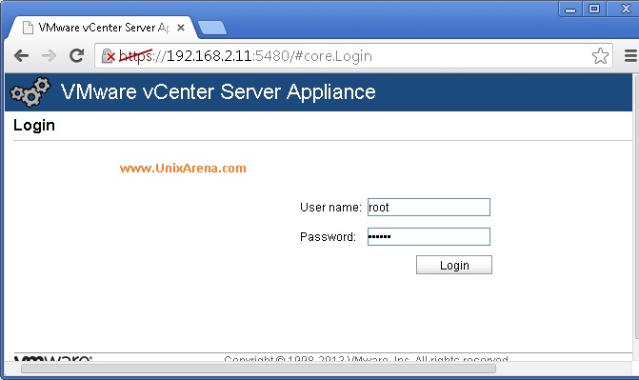Screen dimensions: 639x380
Task: Click the browser forward arrow
Action: click(x=49, y=56)
